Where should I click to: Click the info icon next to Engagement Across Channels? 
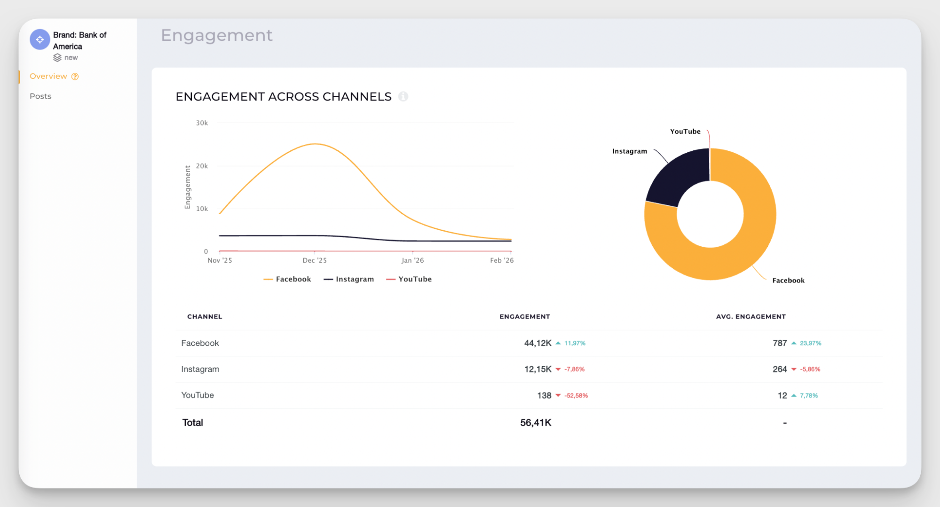(403, 96)
